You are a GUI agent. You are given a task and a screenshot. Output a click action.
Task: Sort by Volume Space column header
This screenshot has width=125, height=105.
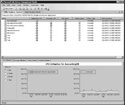(x=79, y=18)
